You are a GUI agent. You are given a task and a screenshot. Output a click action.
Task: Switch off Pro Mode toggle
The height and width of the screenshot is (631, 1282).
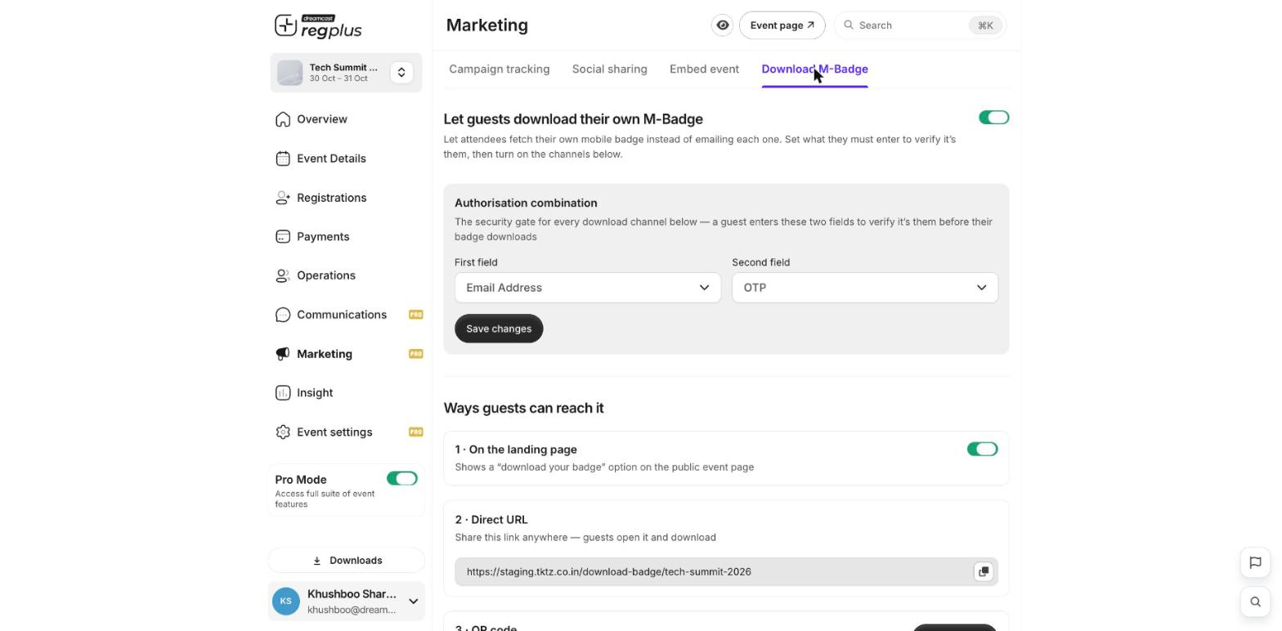pyautogui.click(x=402, y=479)
